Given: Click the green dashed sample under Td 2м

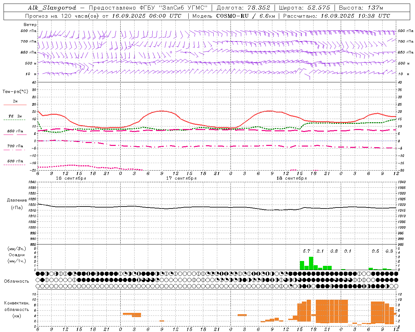Looking at the screenshot, I should click(x=14, y=120).
